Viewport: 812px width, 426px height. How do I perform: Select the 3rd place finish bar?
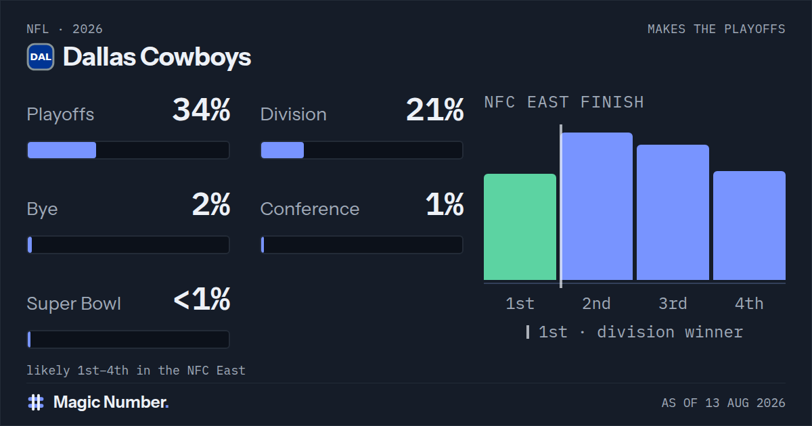673,212
